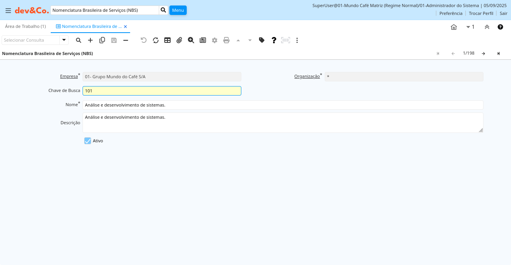Screen dimensions: 511x265
Task: Open the three-dot more options menu
Action: tap(297, 40)
